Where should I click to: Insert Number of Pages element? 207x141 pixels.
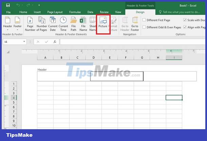(x=42, y=24)
